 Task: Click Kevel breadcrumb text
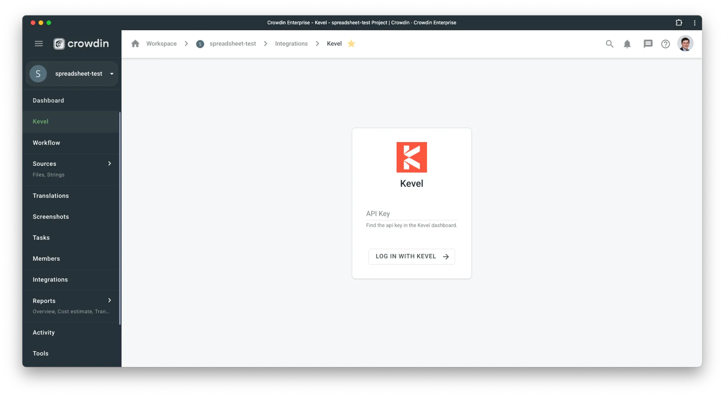[x=334, y=44]
